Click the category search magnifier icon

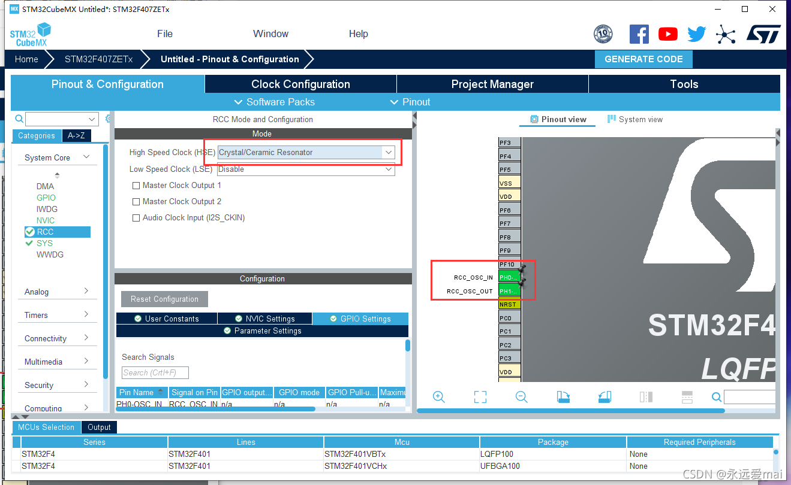19,119
